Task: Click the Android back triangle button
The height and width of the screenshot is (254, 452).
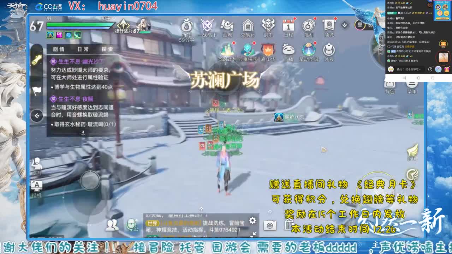Action: tap(404, 78)
